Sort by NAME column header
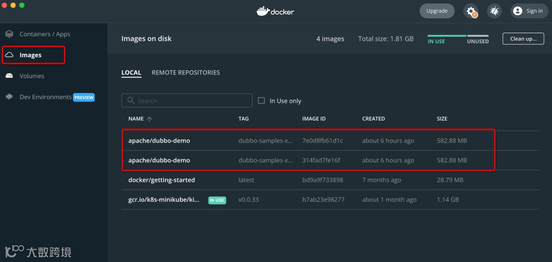The width and height of the screenshot is (552, 262). (x=136, y=119)
